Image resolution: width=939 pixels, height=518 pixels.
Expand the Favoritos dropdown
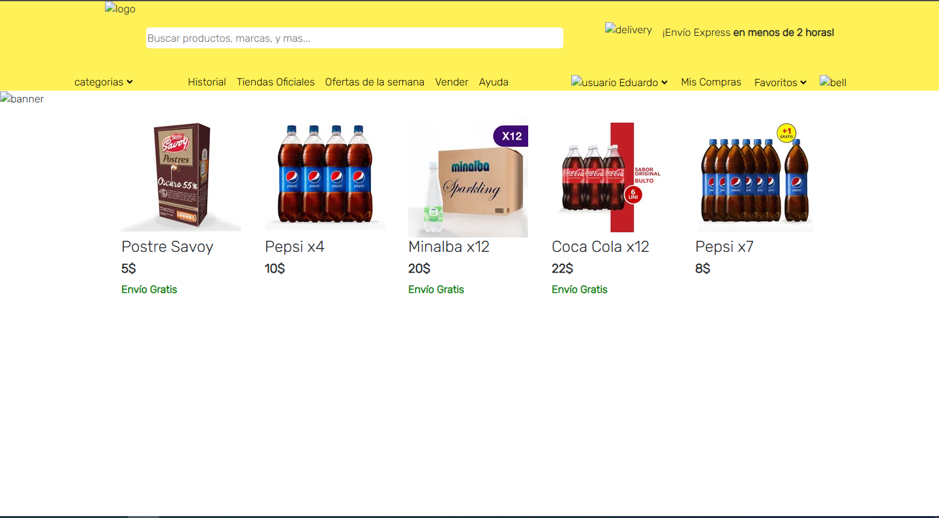point(781,83)
